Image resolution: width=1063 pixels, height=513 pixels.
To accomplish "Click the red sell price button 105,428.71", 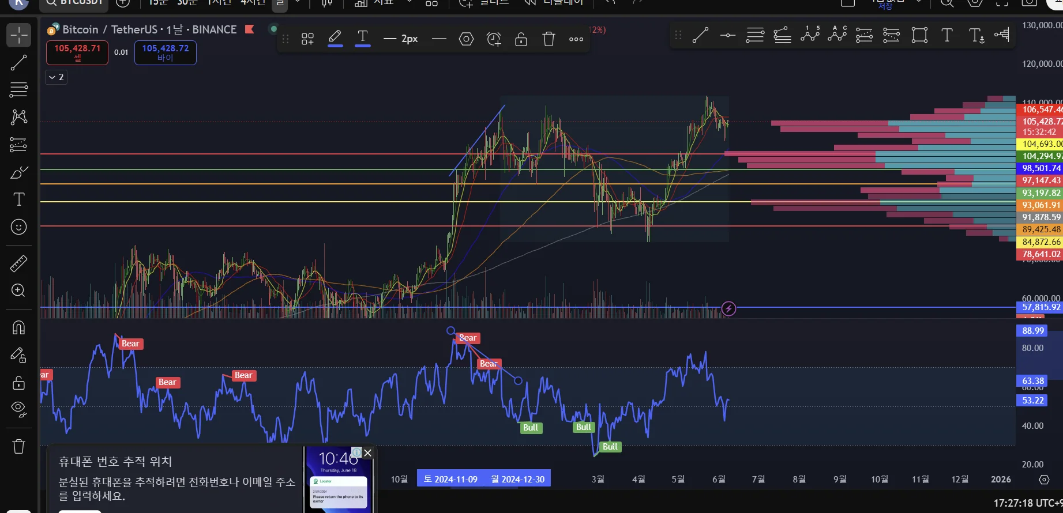I will click(x=77, y=52).
